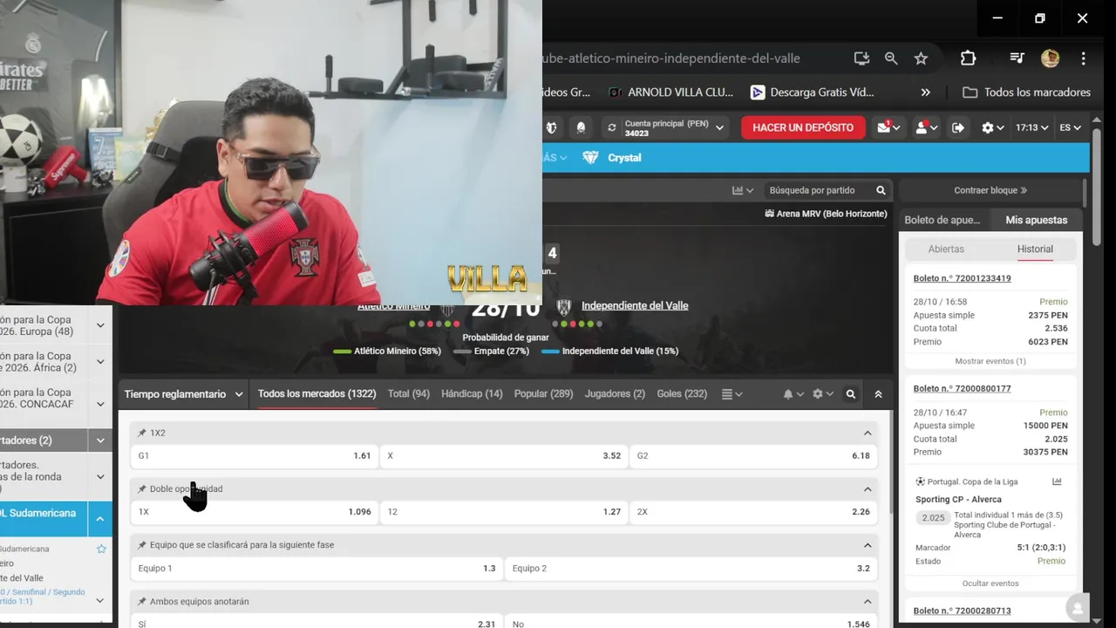This screenshot has height=628, width=1116.
Task: Open the ES language dropdown
Action: click(x=1071, y=127)
